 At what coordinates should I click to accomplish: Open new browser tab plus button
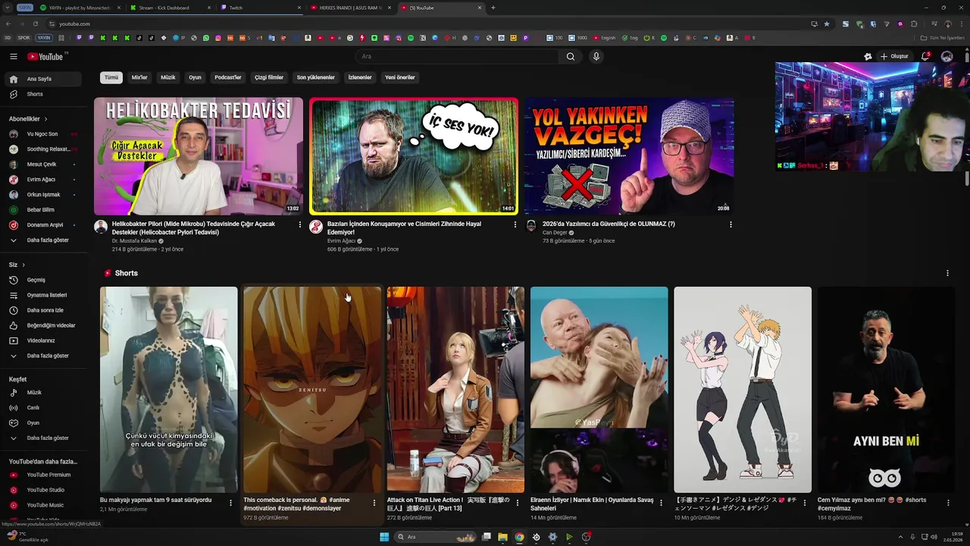coord(493,8)
